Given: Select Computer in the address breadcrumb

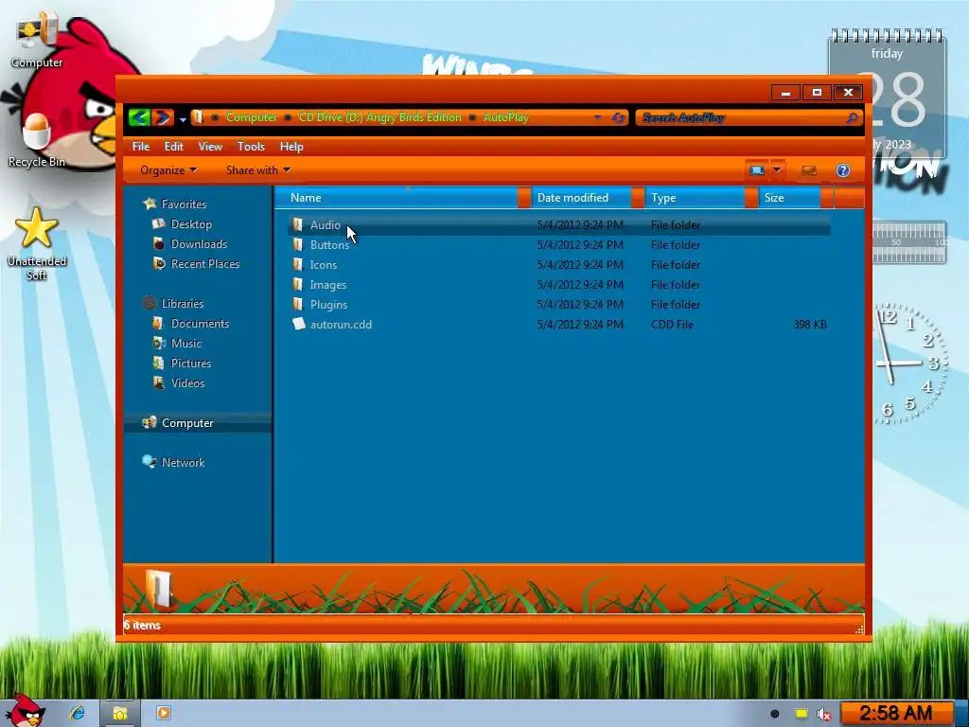Looking at the screenshot, I should [252, 116].
